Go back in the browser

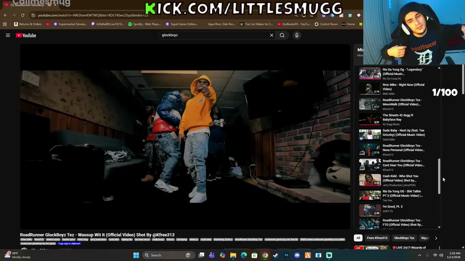tap(5, 15)
